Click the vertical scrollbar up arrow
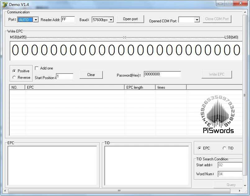Viewport: 250px width, 196px height. click(x=245, y=12)
